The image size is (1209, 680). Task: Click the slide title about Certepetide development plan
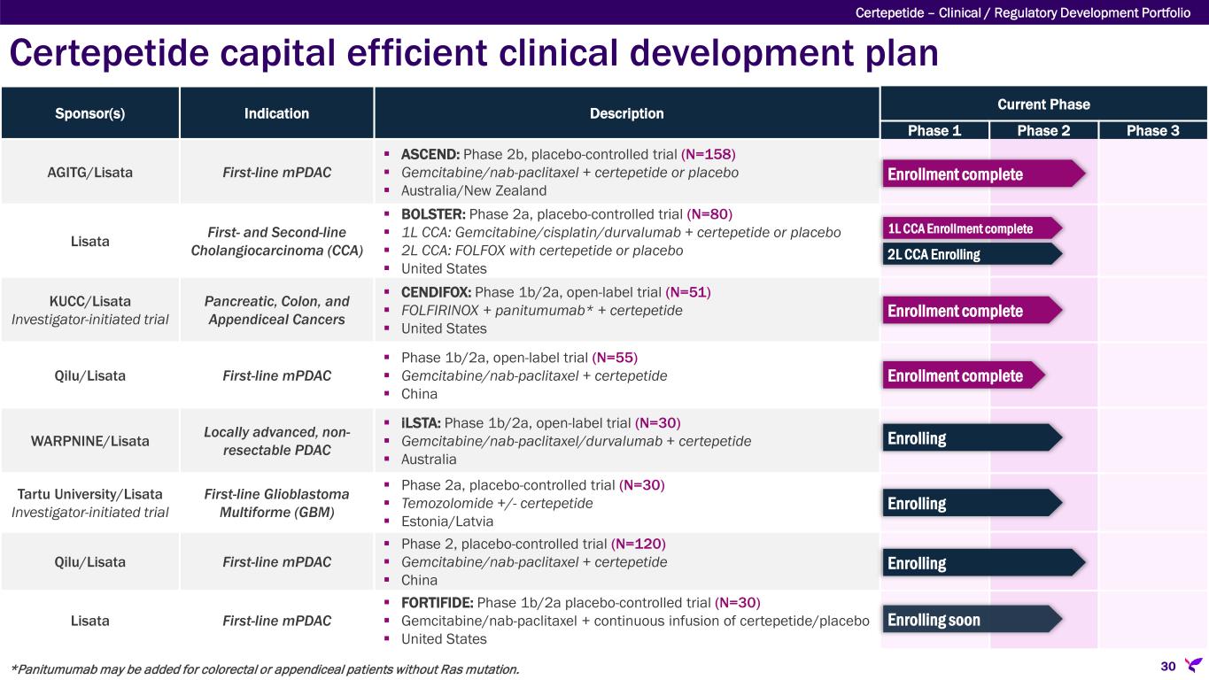click(x=474, y=53)
